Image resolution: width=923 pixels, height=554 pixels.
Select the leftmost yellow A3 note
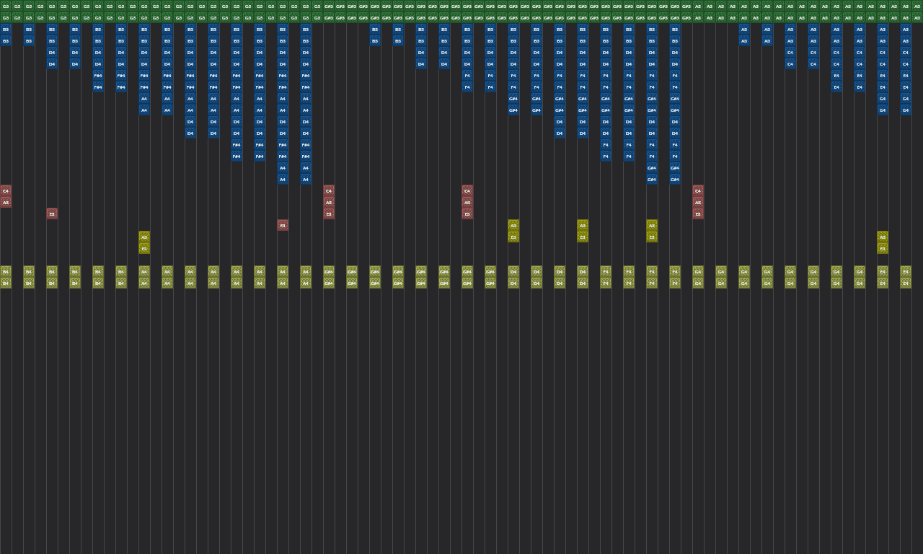[144, 237]
